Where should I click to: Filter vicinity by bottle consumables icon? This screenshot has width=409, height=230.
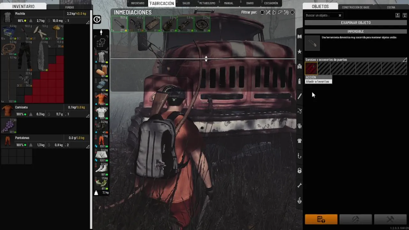pos(274,12)
